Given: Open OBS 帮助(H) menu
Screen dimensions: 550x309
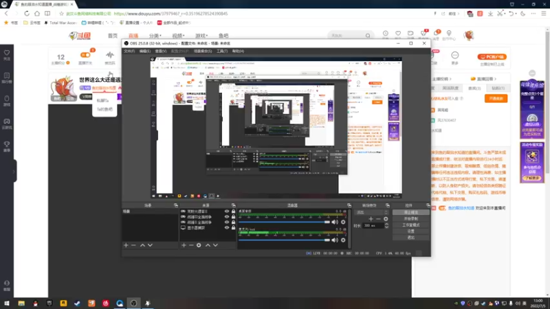Looking at the screenshot, I should tap(238, 51).
